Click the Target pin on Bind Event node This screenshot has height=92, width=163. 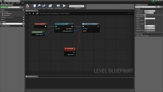(x=83, y=29)
